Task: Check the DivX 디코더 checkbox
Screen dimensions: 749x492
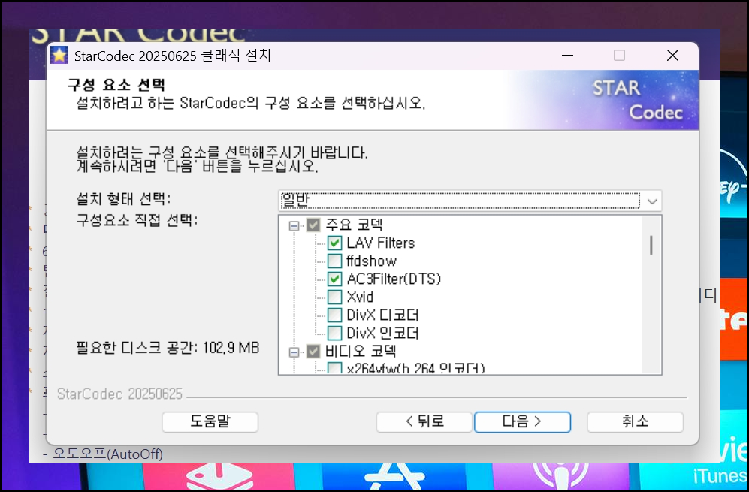Action: (x=334, y=315)
